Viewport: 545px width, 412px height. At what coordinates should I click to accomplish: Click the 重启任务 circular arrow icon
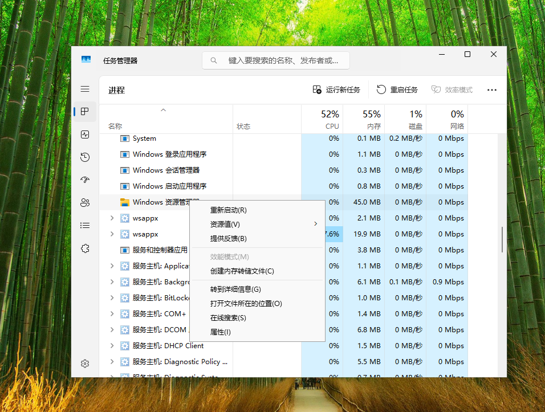[381, 89]
